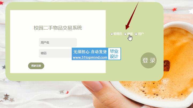Screen dimensions: 193x108
Task: Choose the 商家 radio button circle
Action: pyautogui.click(x=125, y=34)
